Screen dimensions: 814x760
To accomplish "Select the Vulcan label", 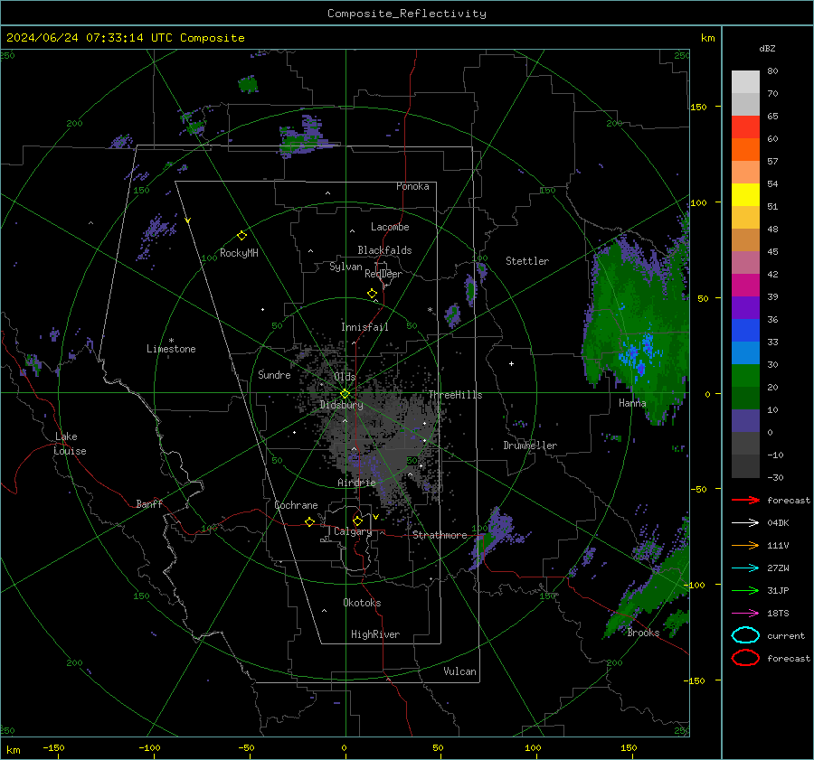I will point(460,671).
